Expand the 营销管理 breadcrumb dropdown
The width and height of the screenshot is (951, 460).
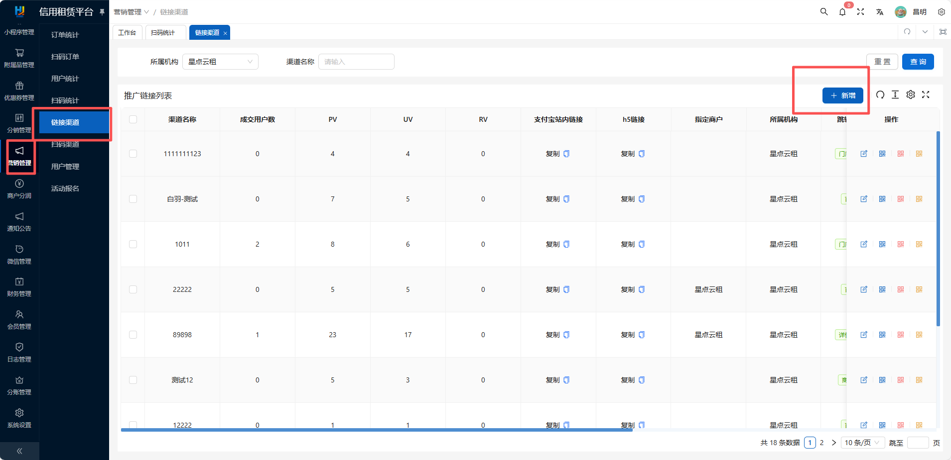(x=131, y=12)
